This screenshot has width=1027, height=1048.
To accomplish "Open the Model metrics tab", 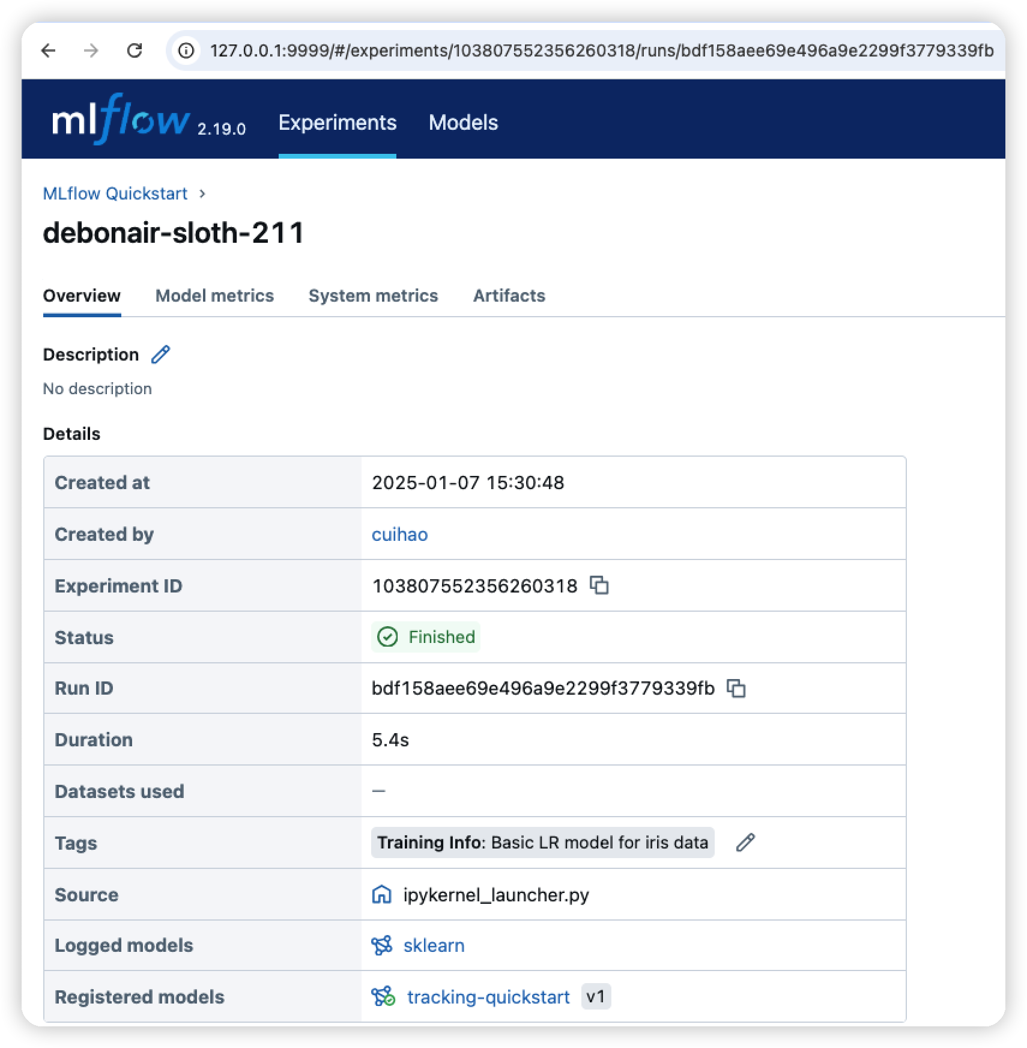I will click(214, 296).
